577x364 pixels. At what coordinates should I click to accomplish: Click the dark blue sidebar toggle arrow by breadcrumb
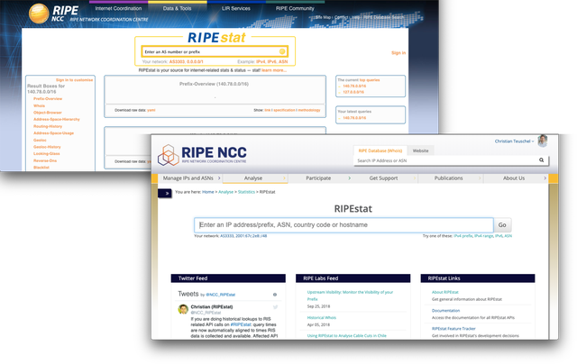(165, 193)
